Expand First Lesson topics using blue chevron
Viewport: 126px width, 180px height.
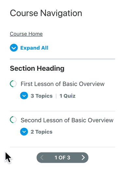(24, 96)
